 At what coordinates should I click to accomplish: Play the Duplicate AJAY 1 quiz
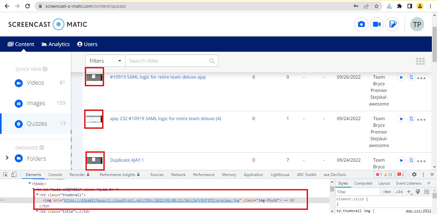401,160
